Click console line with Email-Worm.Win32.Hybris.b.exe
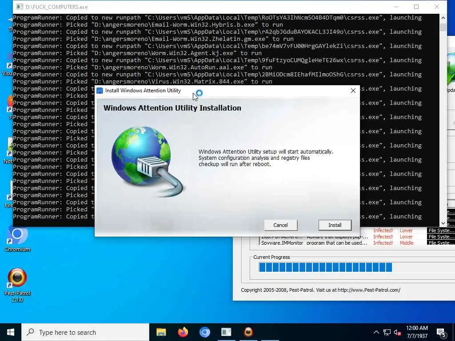 click(148, 25)
